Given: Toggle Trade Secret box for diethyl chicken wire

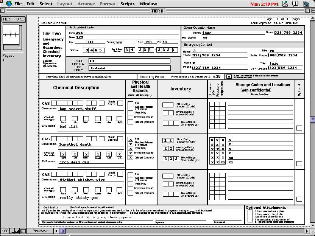Looking at the screenshot, I should (120, 174).
